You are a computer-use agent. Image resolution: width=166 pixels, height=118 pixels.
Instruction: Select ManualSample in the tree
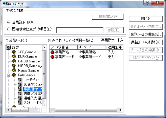(28, 70)
